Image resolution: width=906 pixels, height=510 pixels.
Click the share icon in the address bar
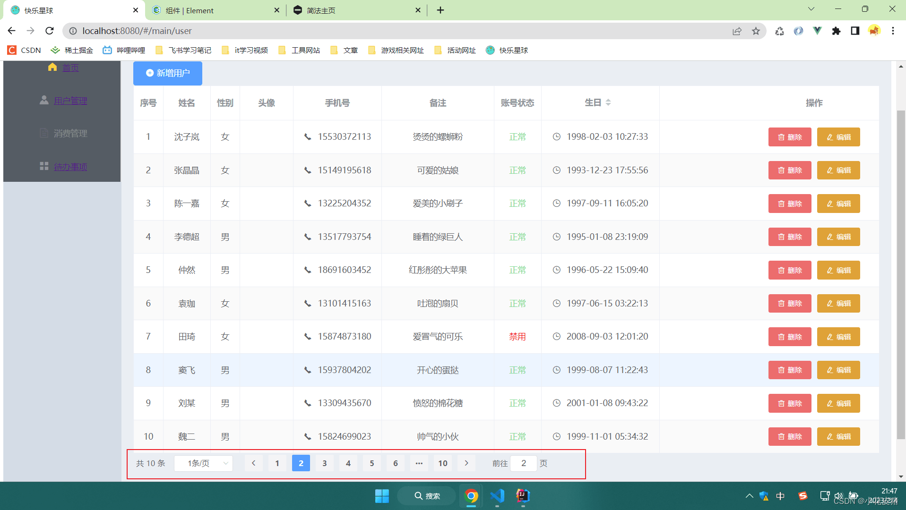(737, 31)
